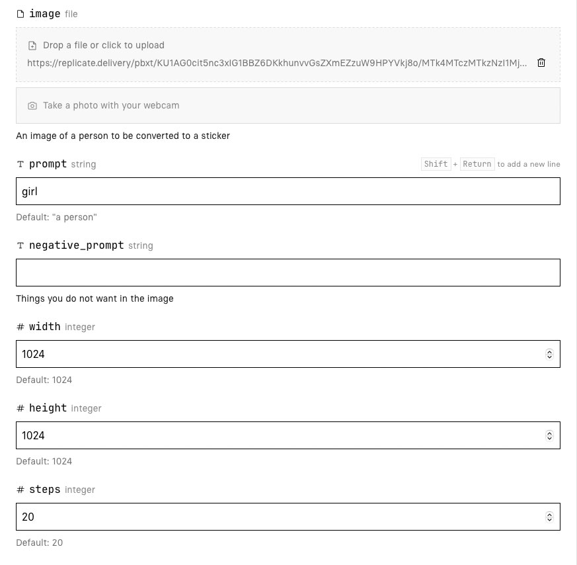The height and width of the screenshot is (565, 577).
Task: Click the hash icon beside the height label
Action: pos(20,408)
